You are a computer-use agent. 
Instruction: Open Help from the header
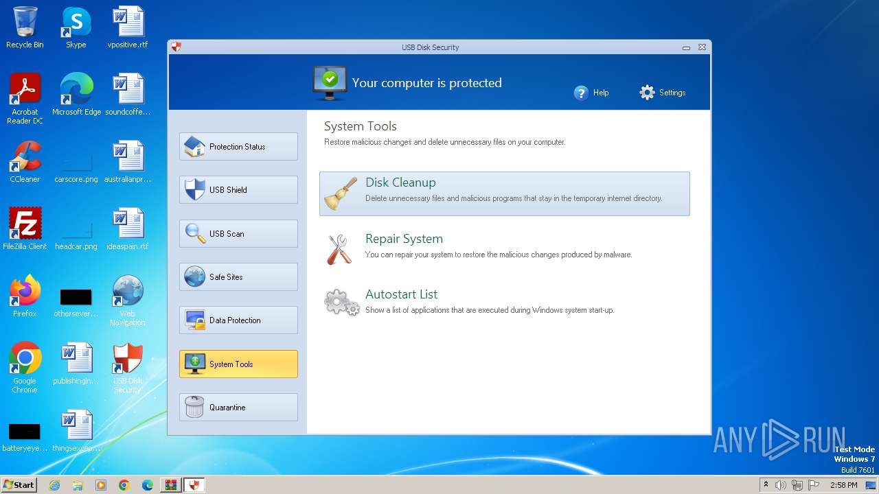coord(601,93)
